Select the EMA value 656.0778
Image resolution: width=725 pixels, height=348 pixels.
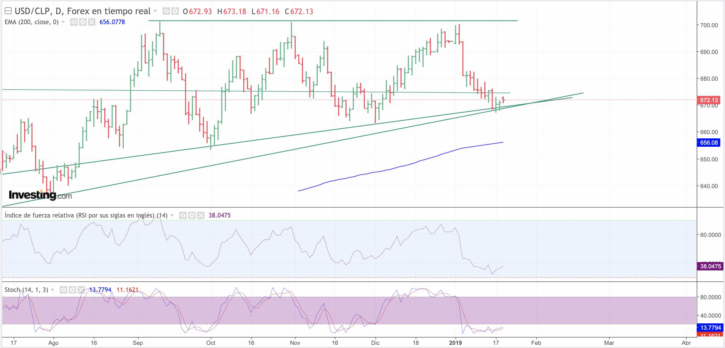(112, 22)
